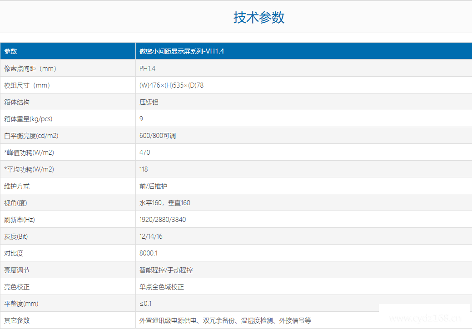
Task: Click the 前/后推护 maintenance value
Action: click(154, 186)
